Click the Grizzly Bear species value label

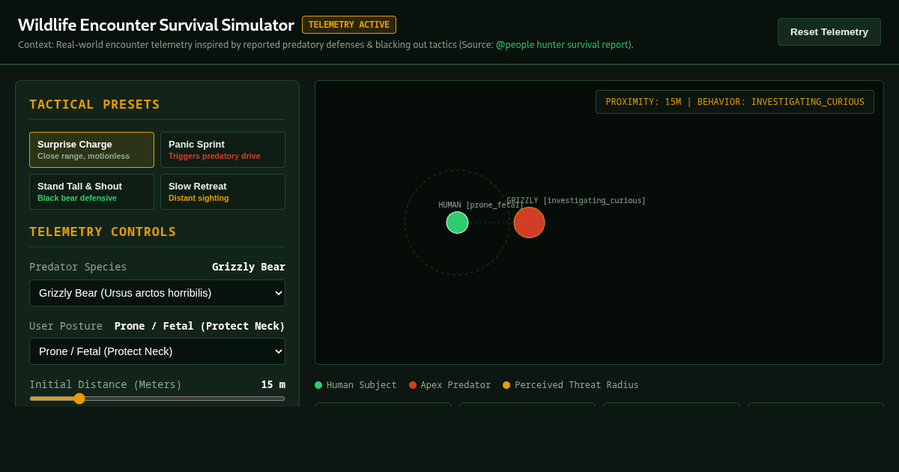click(x=249, y=267)
